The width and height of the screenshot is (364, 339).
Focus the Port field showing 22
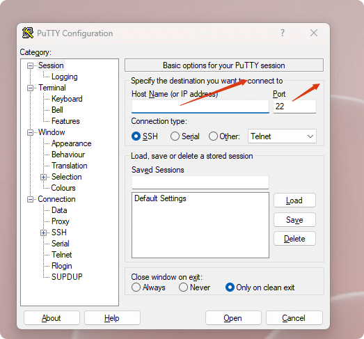coord(294,107)
